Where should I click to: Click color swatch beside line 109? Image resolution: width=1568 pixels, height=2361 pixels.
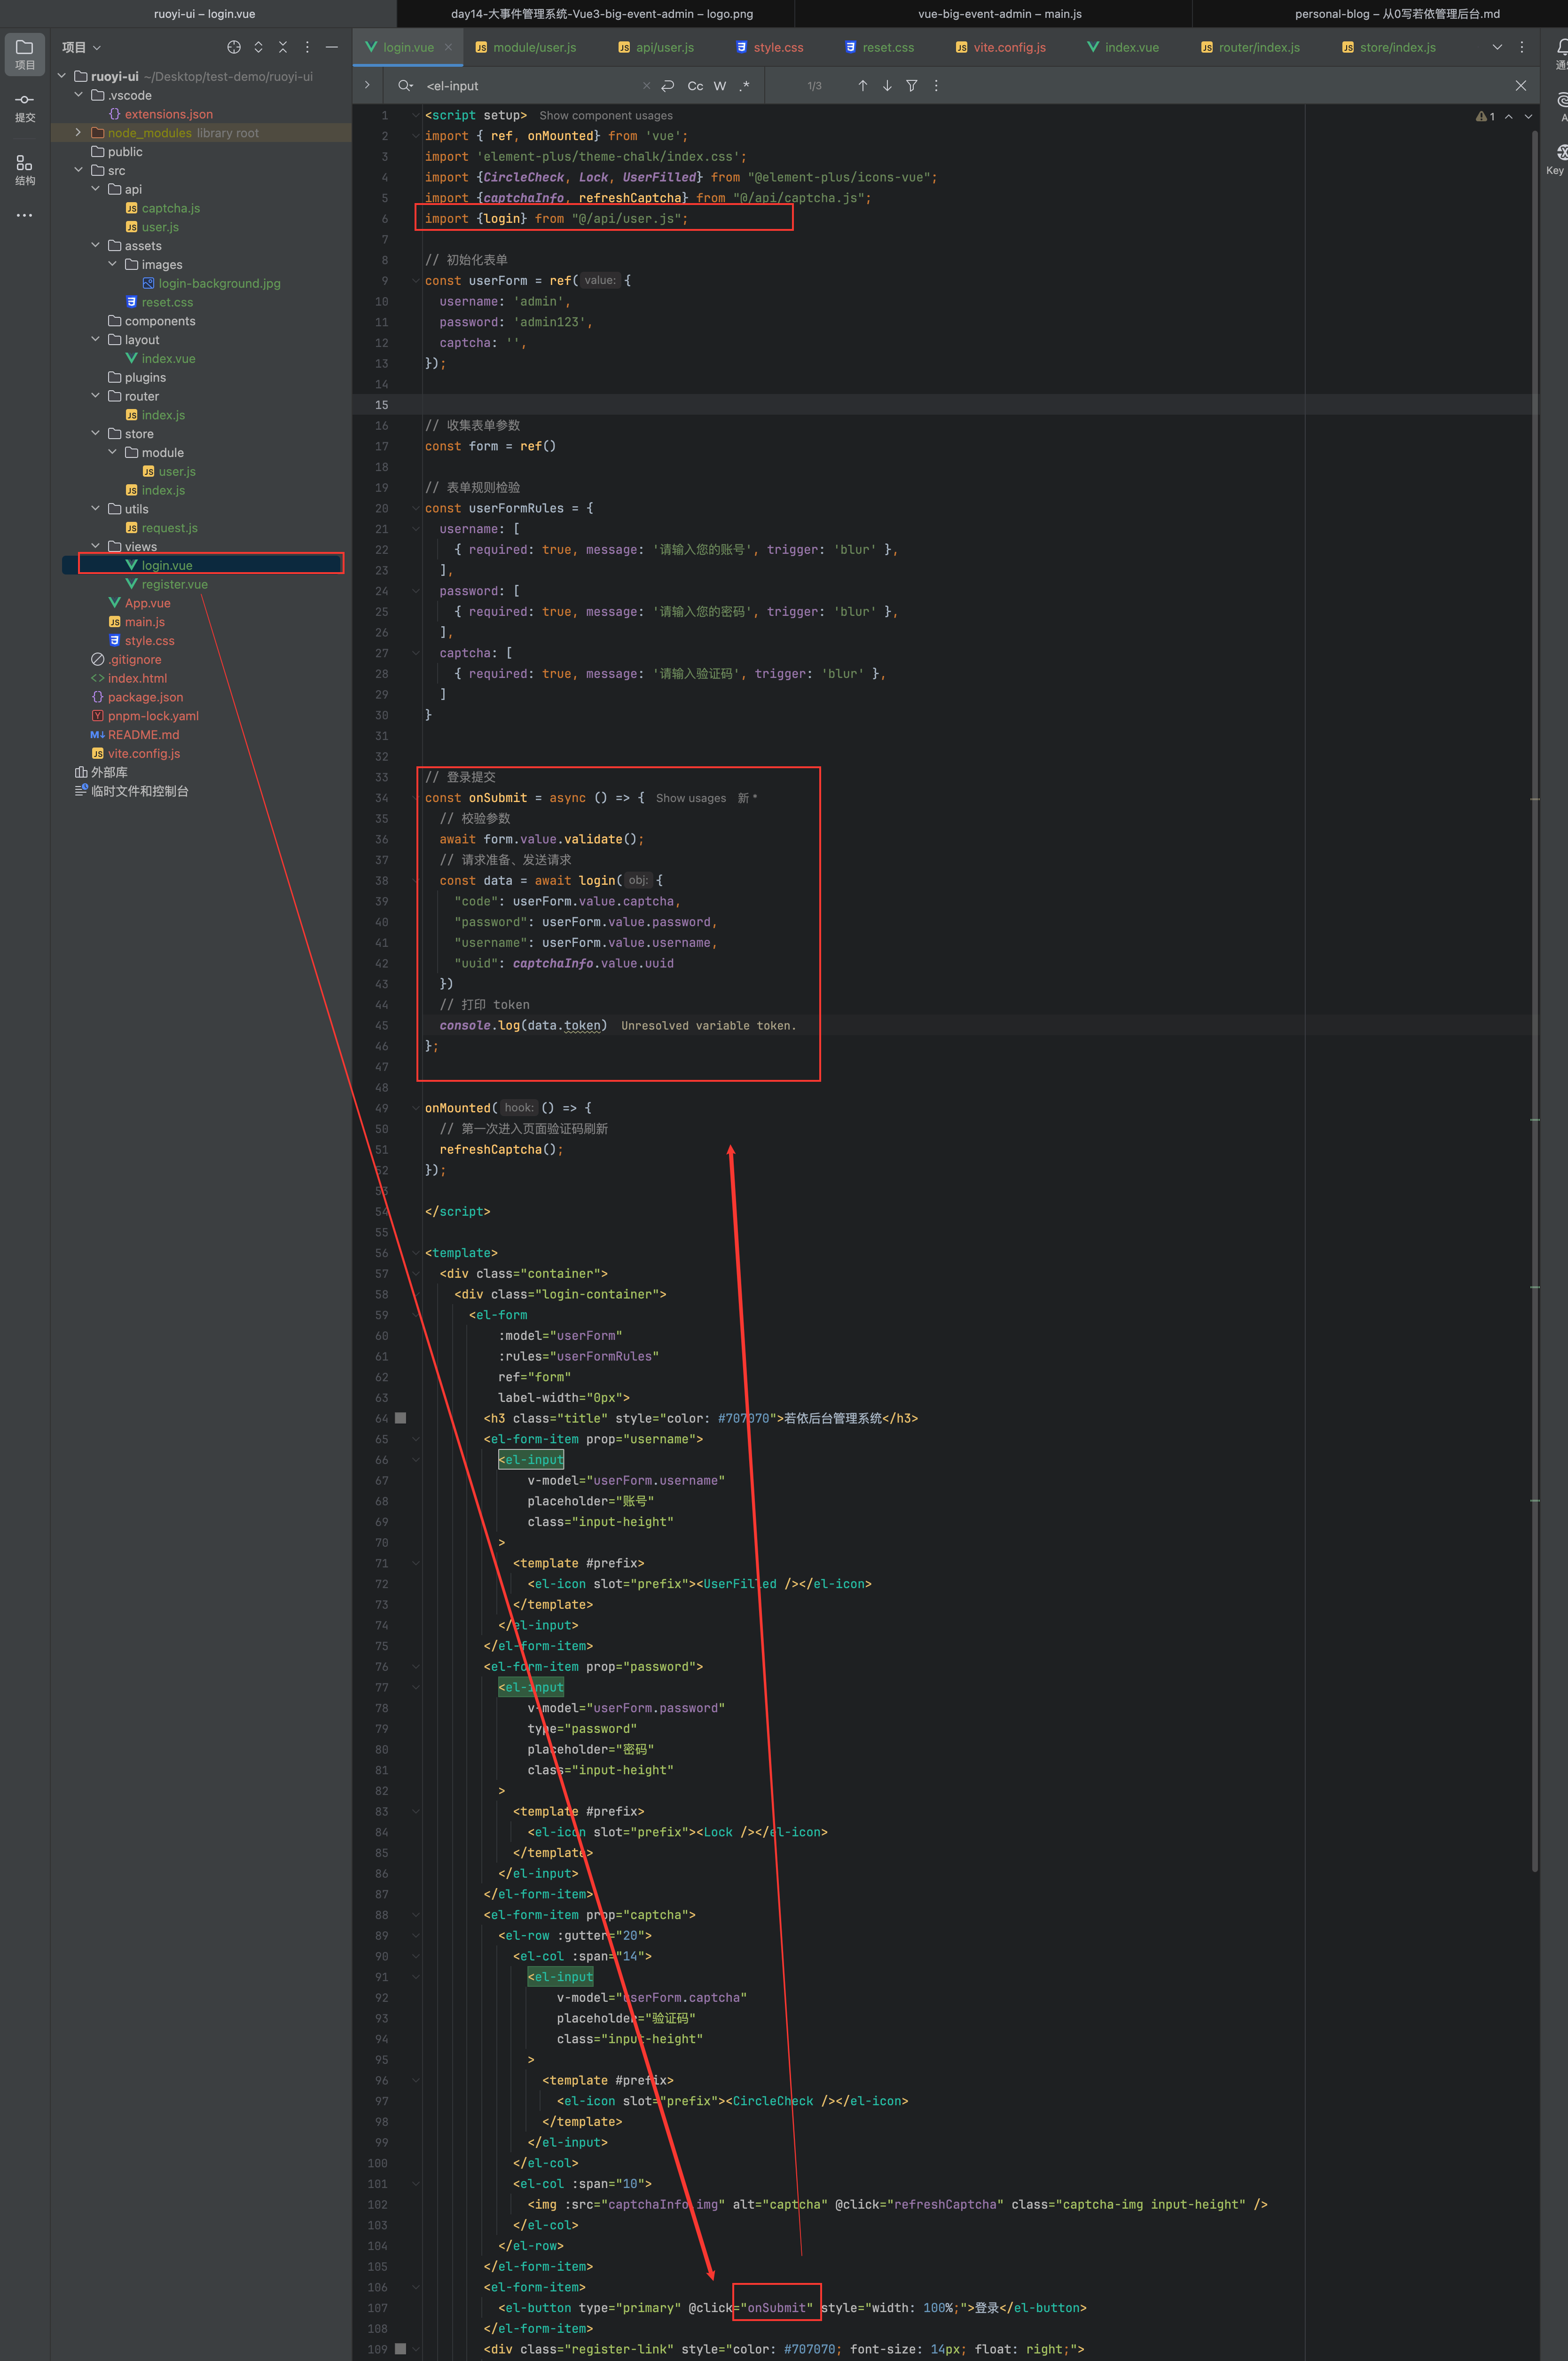(x=401, y=2349)
